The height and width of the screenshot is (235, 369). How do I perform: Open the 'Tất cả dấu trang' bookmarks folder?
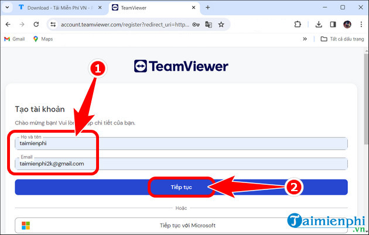click(342, 39)
